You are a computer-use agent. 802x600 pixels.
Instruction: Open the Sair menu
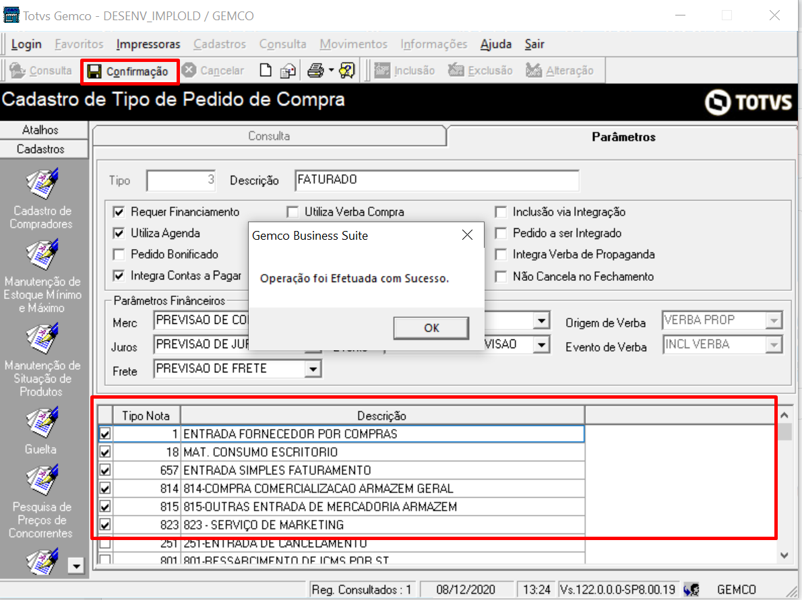point(534,44)
